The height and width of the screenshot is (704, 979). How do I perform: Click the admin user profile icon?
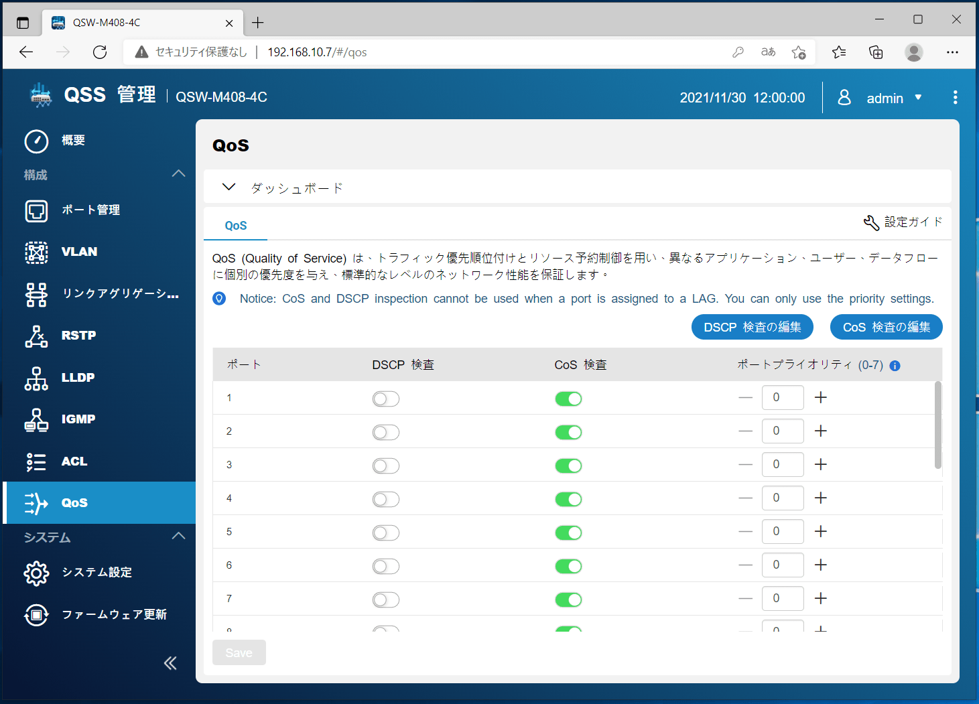coord(844,98)
